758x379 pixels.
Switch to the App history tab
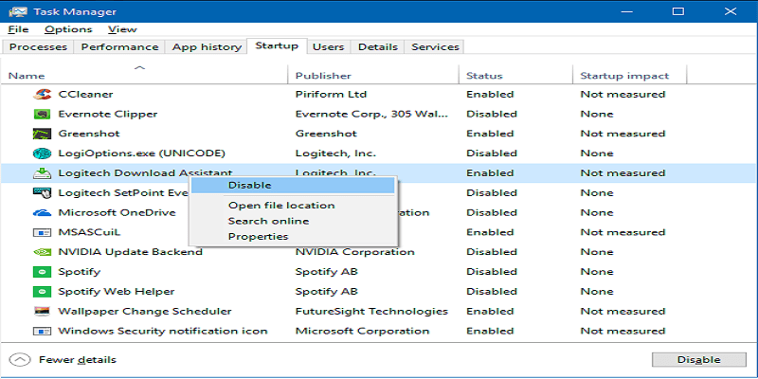coord(207,46)
